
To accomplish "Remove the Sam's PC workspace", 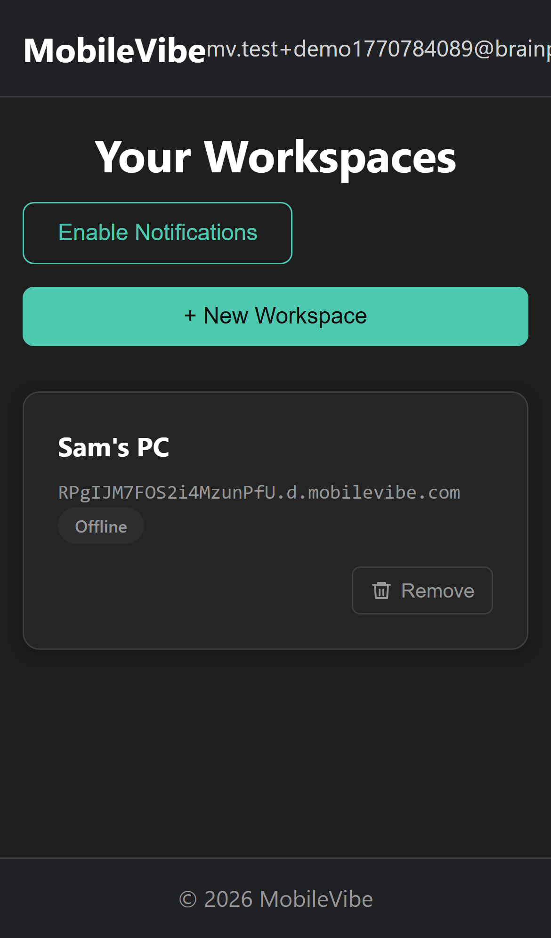I will click(422, 590).
